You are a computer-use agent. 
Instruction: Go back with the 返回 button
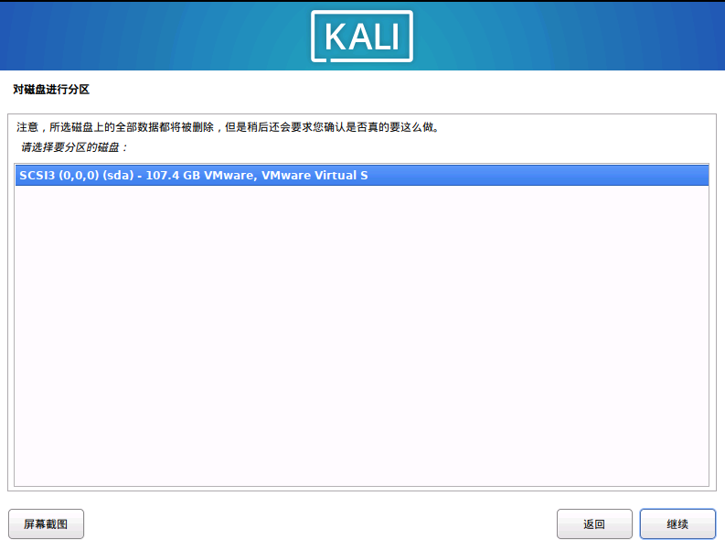[x=594, y=524]
